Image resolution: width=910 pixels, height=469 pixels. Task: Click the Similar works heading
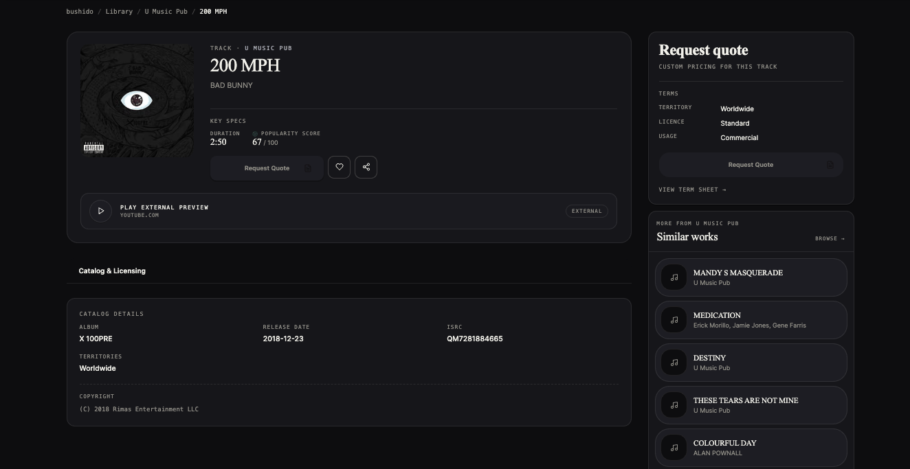(x=687, y=237)
